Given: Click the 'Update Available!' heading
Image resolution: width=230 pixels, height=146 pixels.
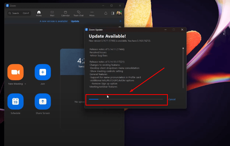Looking at the screenshot, I should point(107,36).
